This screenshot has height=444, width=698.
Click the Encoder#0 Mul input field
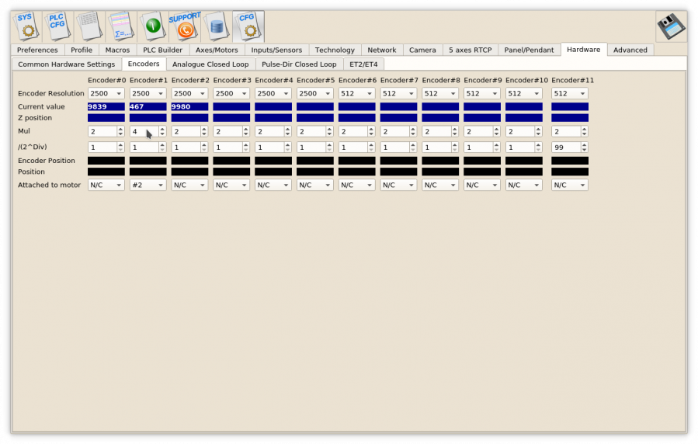click(x=102, y=132)
